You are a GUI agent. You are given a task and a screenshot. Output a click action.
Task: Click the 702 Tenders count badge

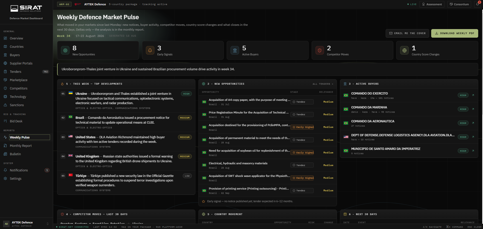click(x=45, y=72)
